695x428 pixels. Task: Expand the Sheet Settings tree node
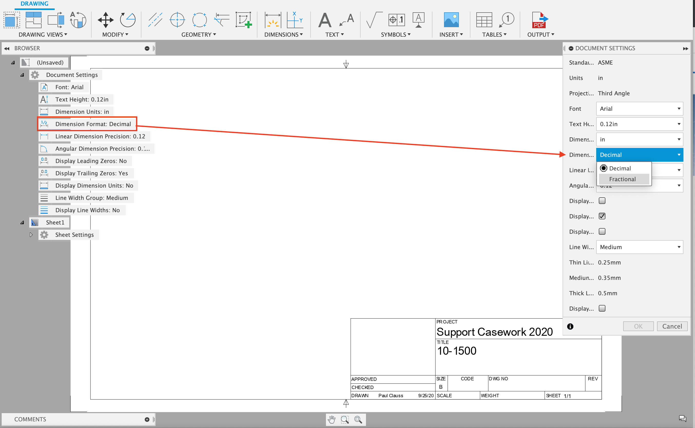(31, 235)
